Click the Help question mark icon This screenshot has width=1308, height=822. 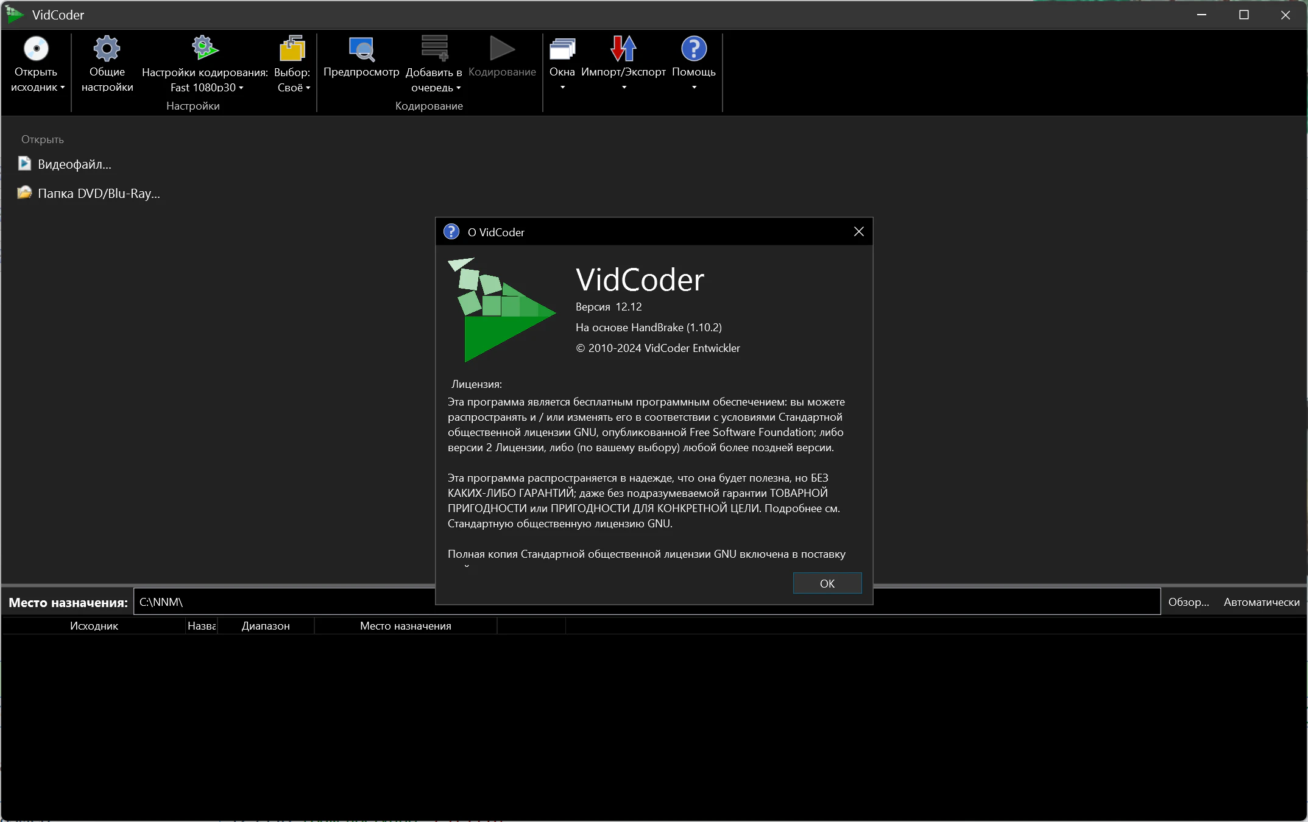pyautogui.click(x=693, y=49)
